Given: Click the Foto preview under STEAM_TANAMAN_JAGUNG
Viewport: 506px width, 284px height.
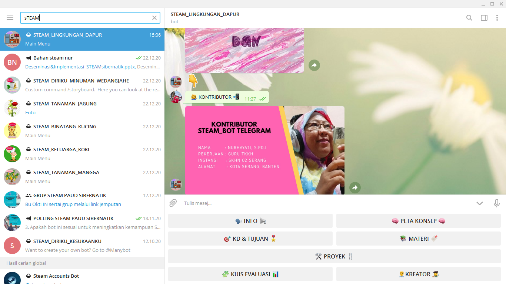Looking at the screenshot, I should pos(30,113).
